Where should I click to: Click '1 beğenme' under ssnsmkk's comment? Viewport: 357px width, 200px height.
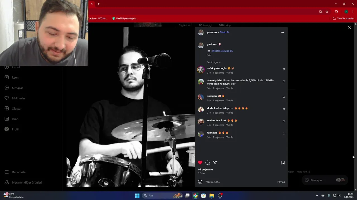219,101
